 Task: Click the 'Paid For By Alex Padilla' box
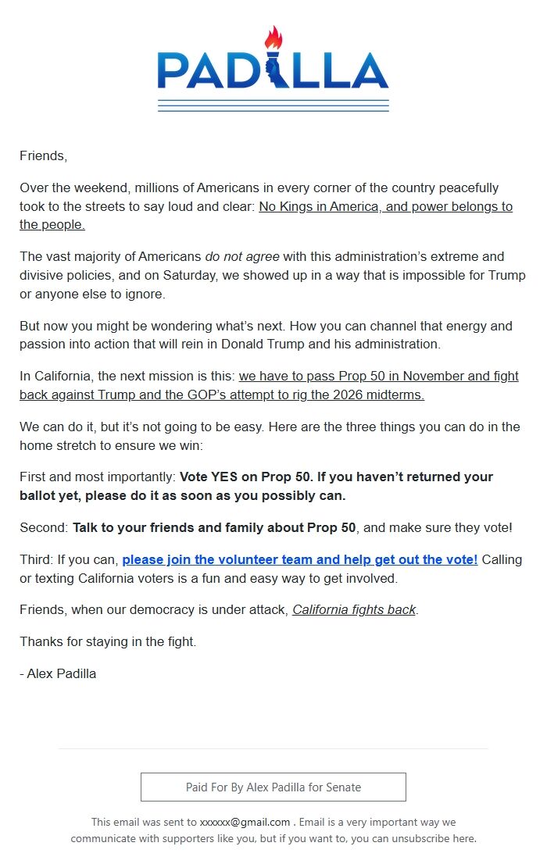pyautogui.click(x=273, y=787)
